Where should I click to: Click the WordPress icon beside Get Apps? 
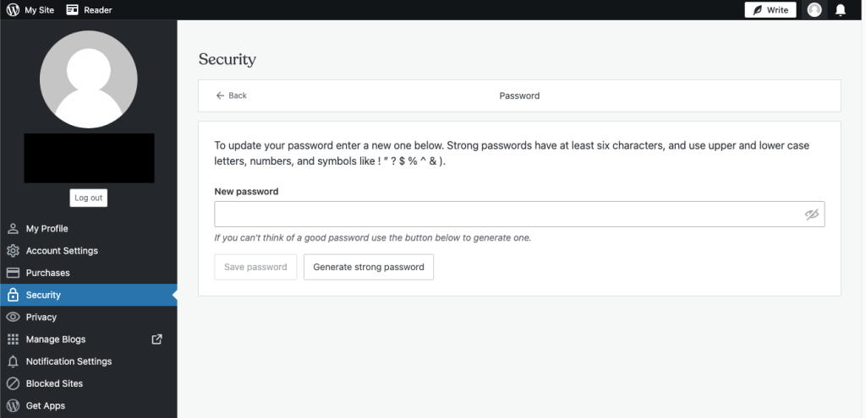click(13, 405)
